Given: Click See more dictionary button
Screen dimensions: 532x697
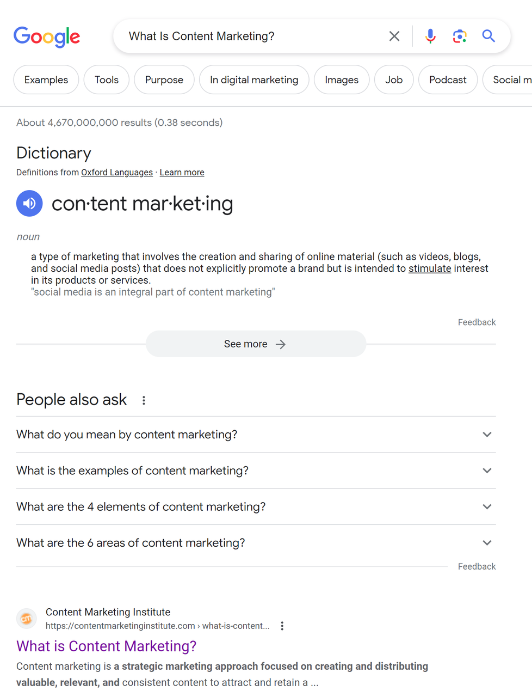Looking at the screenshot, I should point(256,344).
